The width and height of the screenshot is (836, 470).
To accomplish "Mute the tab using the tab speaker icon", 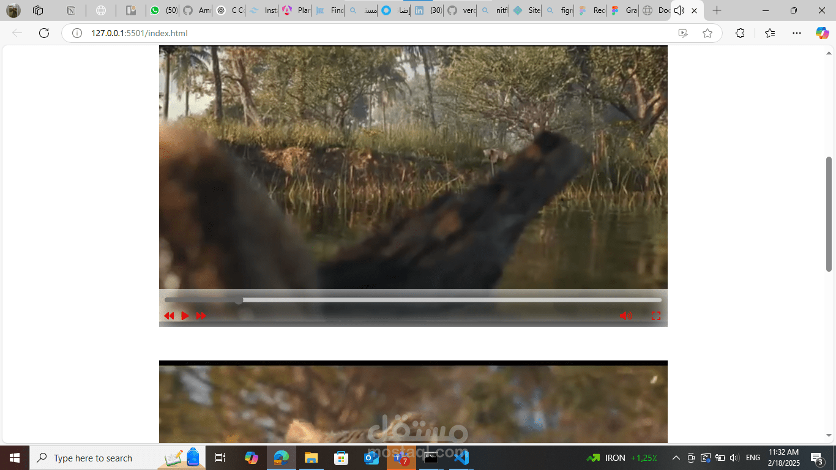I will pos(679,10).
